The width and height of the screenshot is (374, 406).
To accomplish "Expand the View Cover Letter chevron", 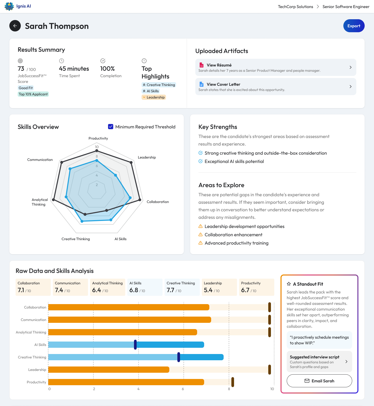I will point(350,87).
